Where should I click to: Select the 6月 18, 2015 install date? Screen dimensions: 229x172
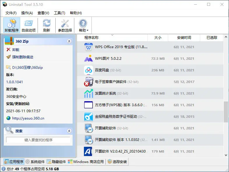[x=184, y=117]
